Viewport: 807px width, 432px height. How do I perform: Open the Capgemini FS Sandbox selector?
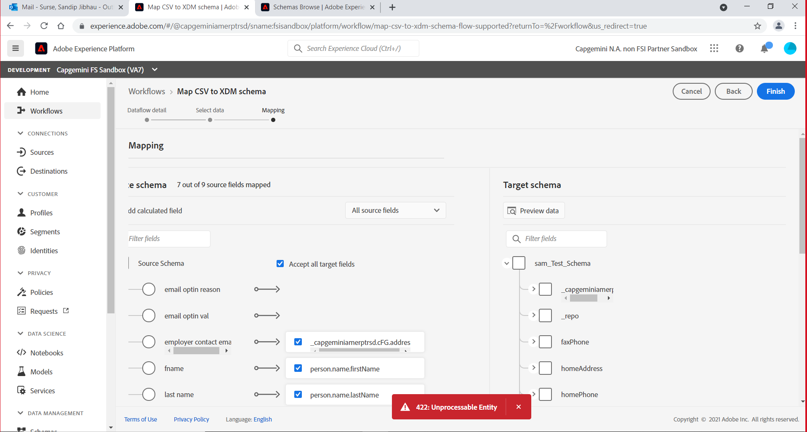coord(154,69)
